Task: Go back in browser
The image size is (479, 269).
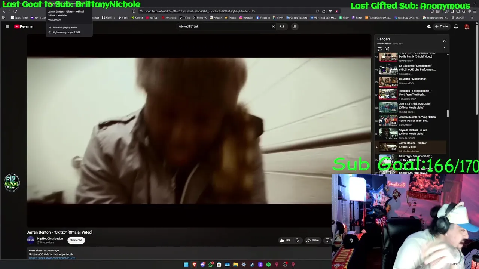Action: click(x=4, y=11)
